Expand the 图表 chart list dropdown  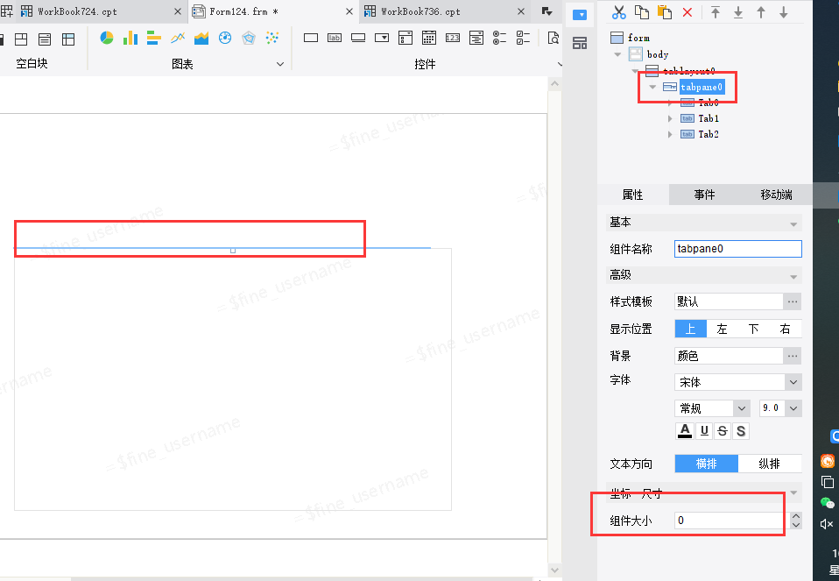(280, 64)
